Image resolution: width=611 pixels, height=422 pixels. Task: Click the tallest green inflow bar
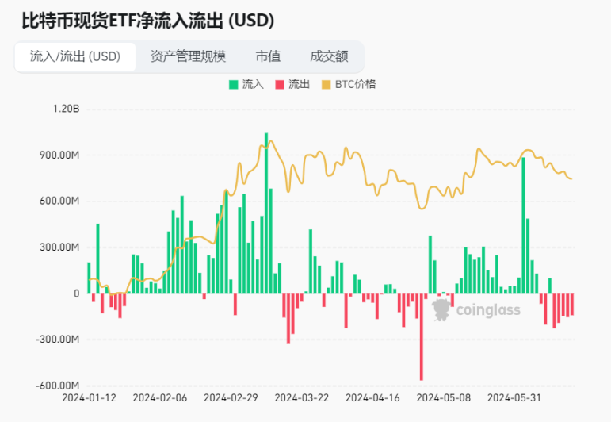coord(266,213)
